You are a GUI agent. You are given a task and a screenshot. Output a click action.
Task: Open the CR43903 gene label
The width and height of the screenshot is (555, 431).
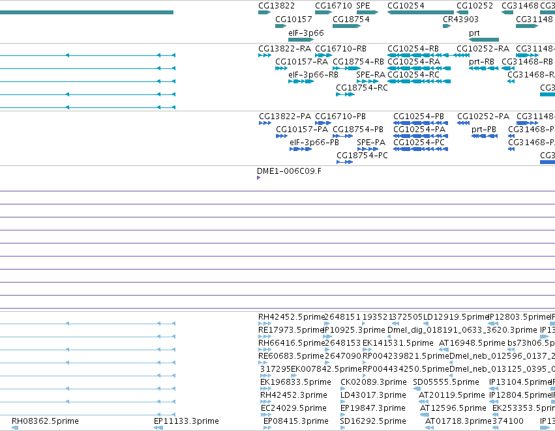pos(461,19)
